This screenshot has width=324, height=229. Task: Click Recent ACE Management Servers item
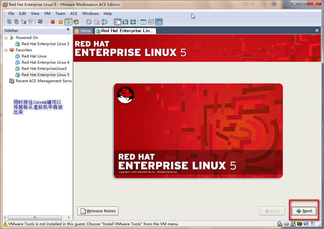click(41, 81)
